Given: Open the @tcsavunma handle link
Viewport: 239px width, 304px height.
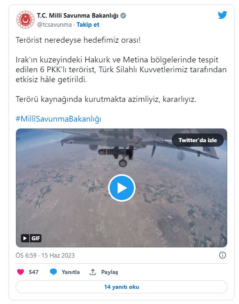Looking at the screenshot, I should [55, 25].
